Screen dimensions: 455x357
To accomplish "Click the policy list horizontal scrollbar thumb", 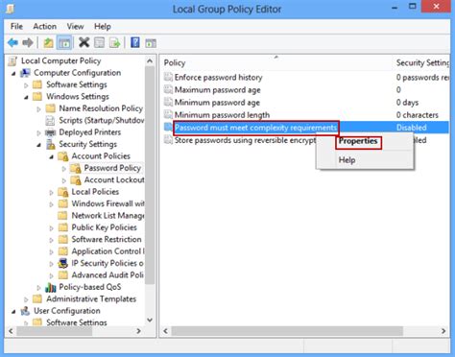I will tap(287, 331).
